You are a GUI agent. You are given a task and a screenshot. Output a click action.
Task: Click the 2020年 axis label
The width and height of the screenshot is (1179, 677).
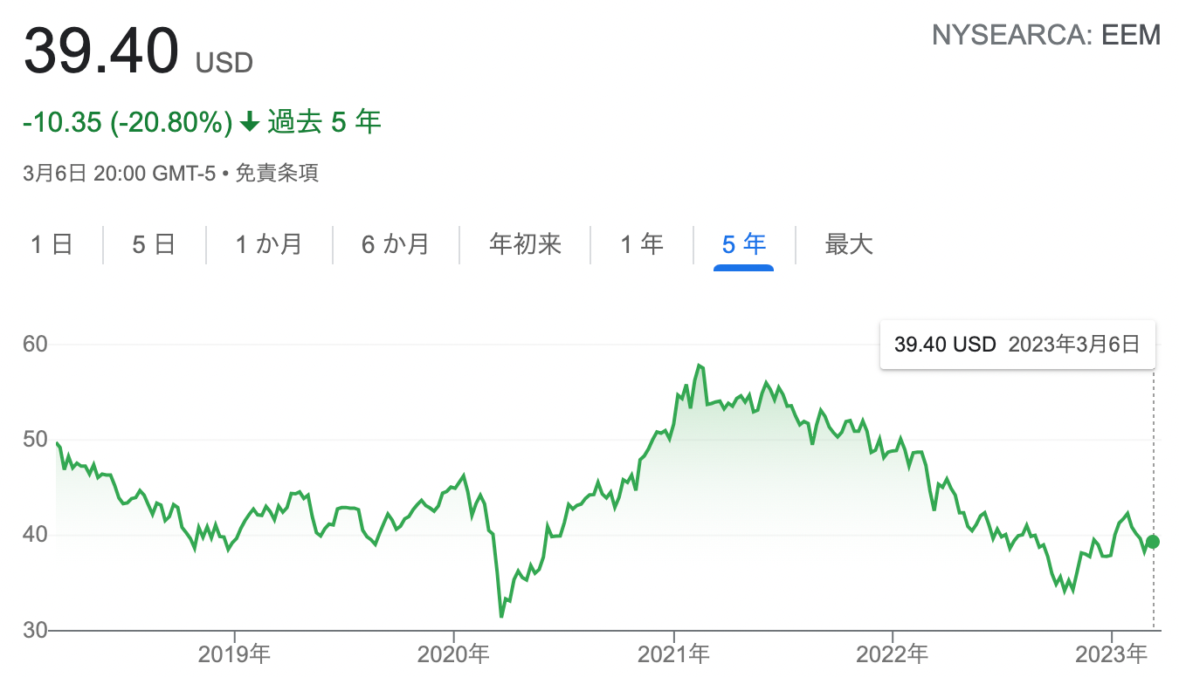point(453,653)
